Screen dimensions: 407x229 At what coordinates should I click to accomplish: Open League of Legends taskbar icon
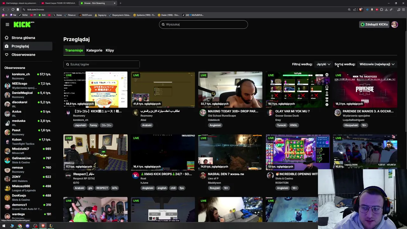click(51, 226)
